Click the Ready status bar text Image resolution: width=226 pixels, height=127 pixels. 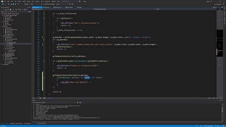[x=4, y=126]
